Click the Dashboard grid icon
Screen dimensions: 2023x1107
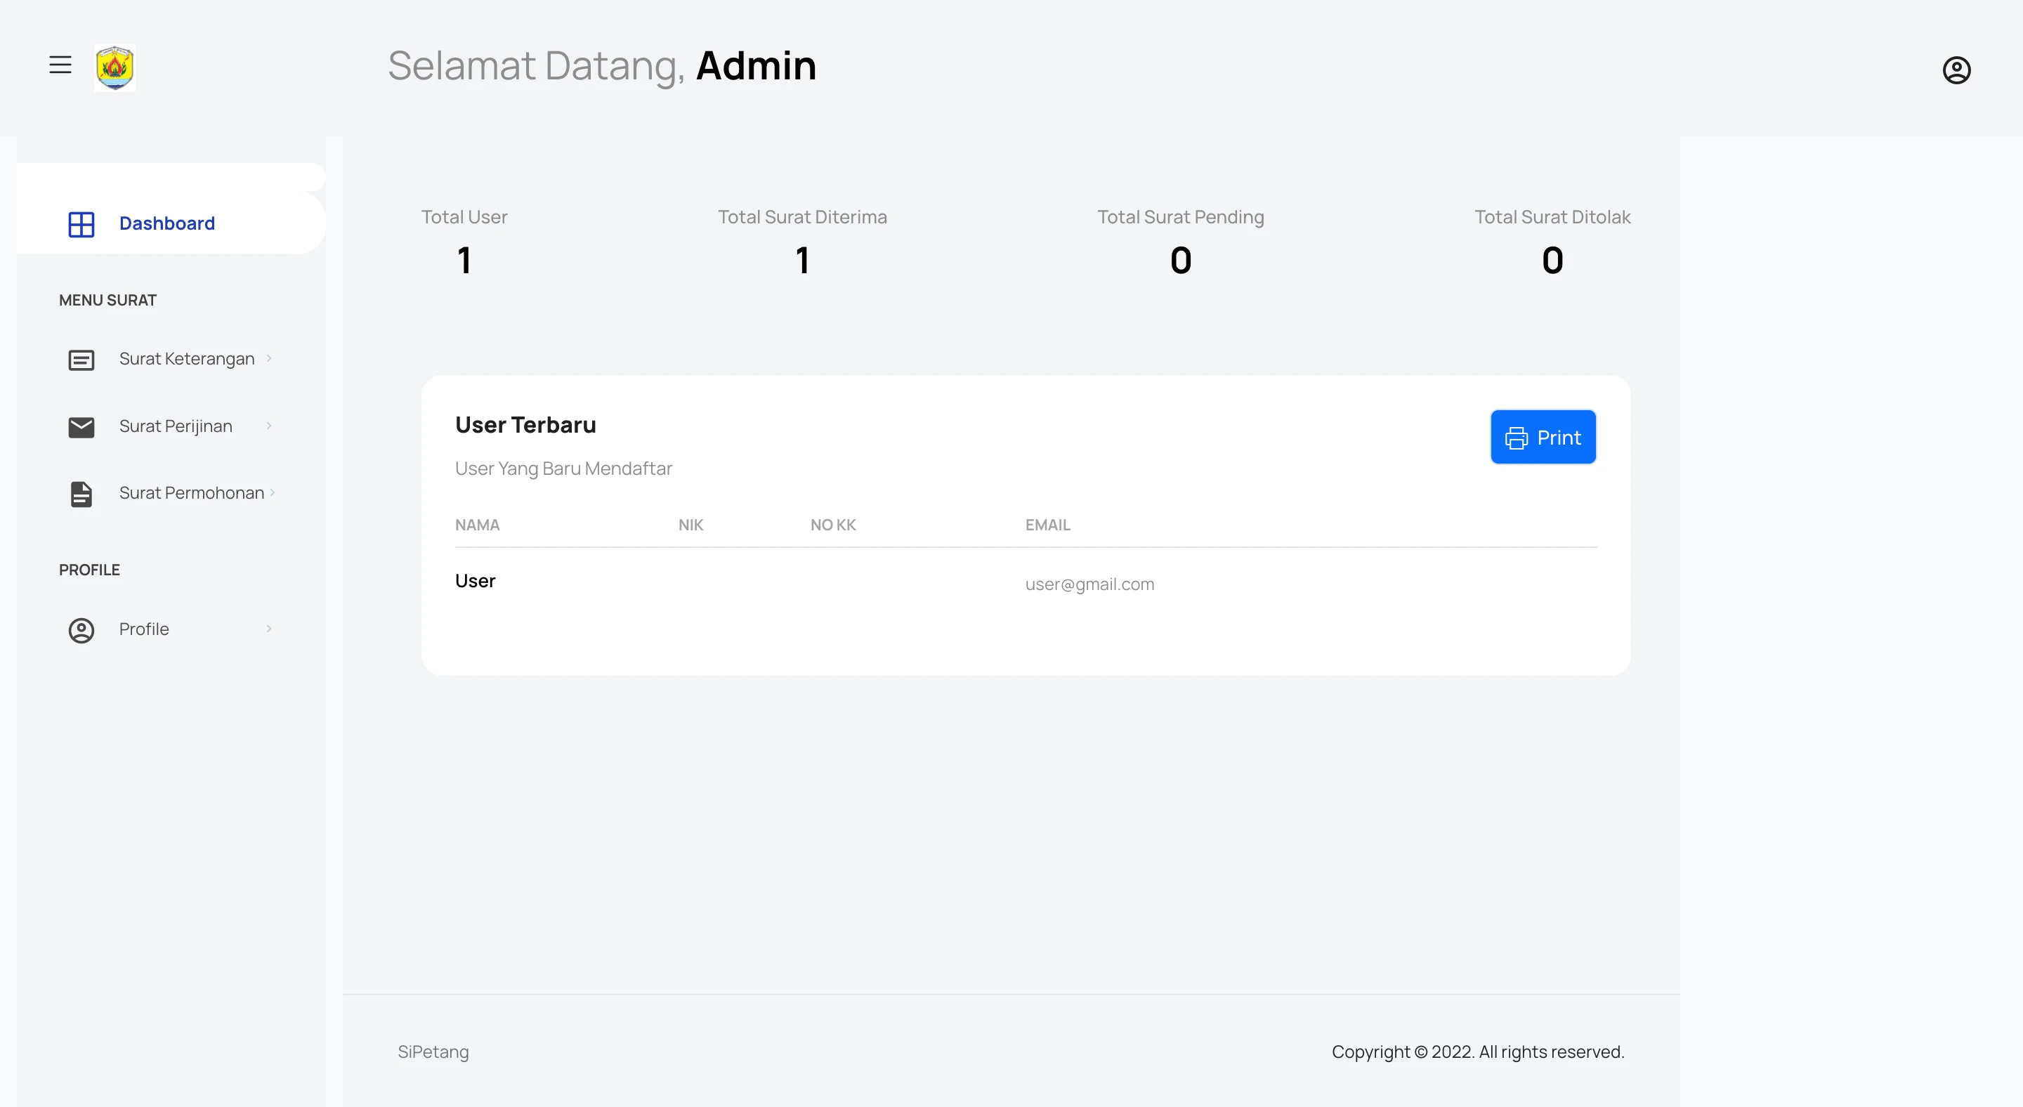[x=81, y=225]
